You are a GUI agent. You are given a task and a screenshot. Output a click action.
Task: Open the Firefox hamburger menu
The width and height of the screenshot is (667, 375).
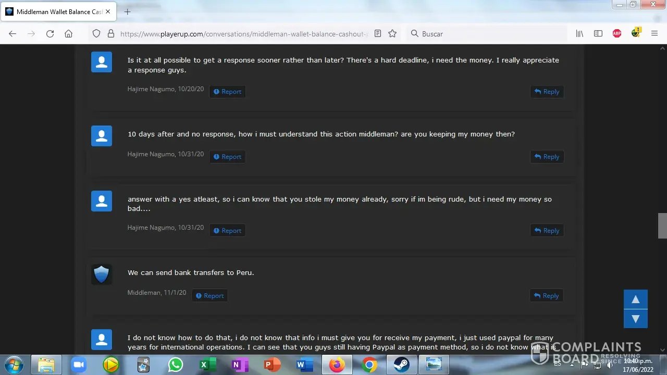[654, 33]
